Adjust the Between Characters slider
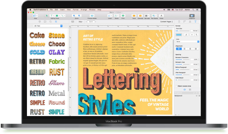Screen dimensions: 228x134 click(x=182, y=59)
